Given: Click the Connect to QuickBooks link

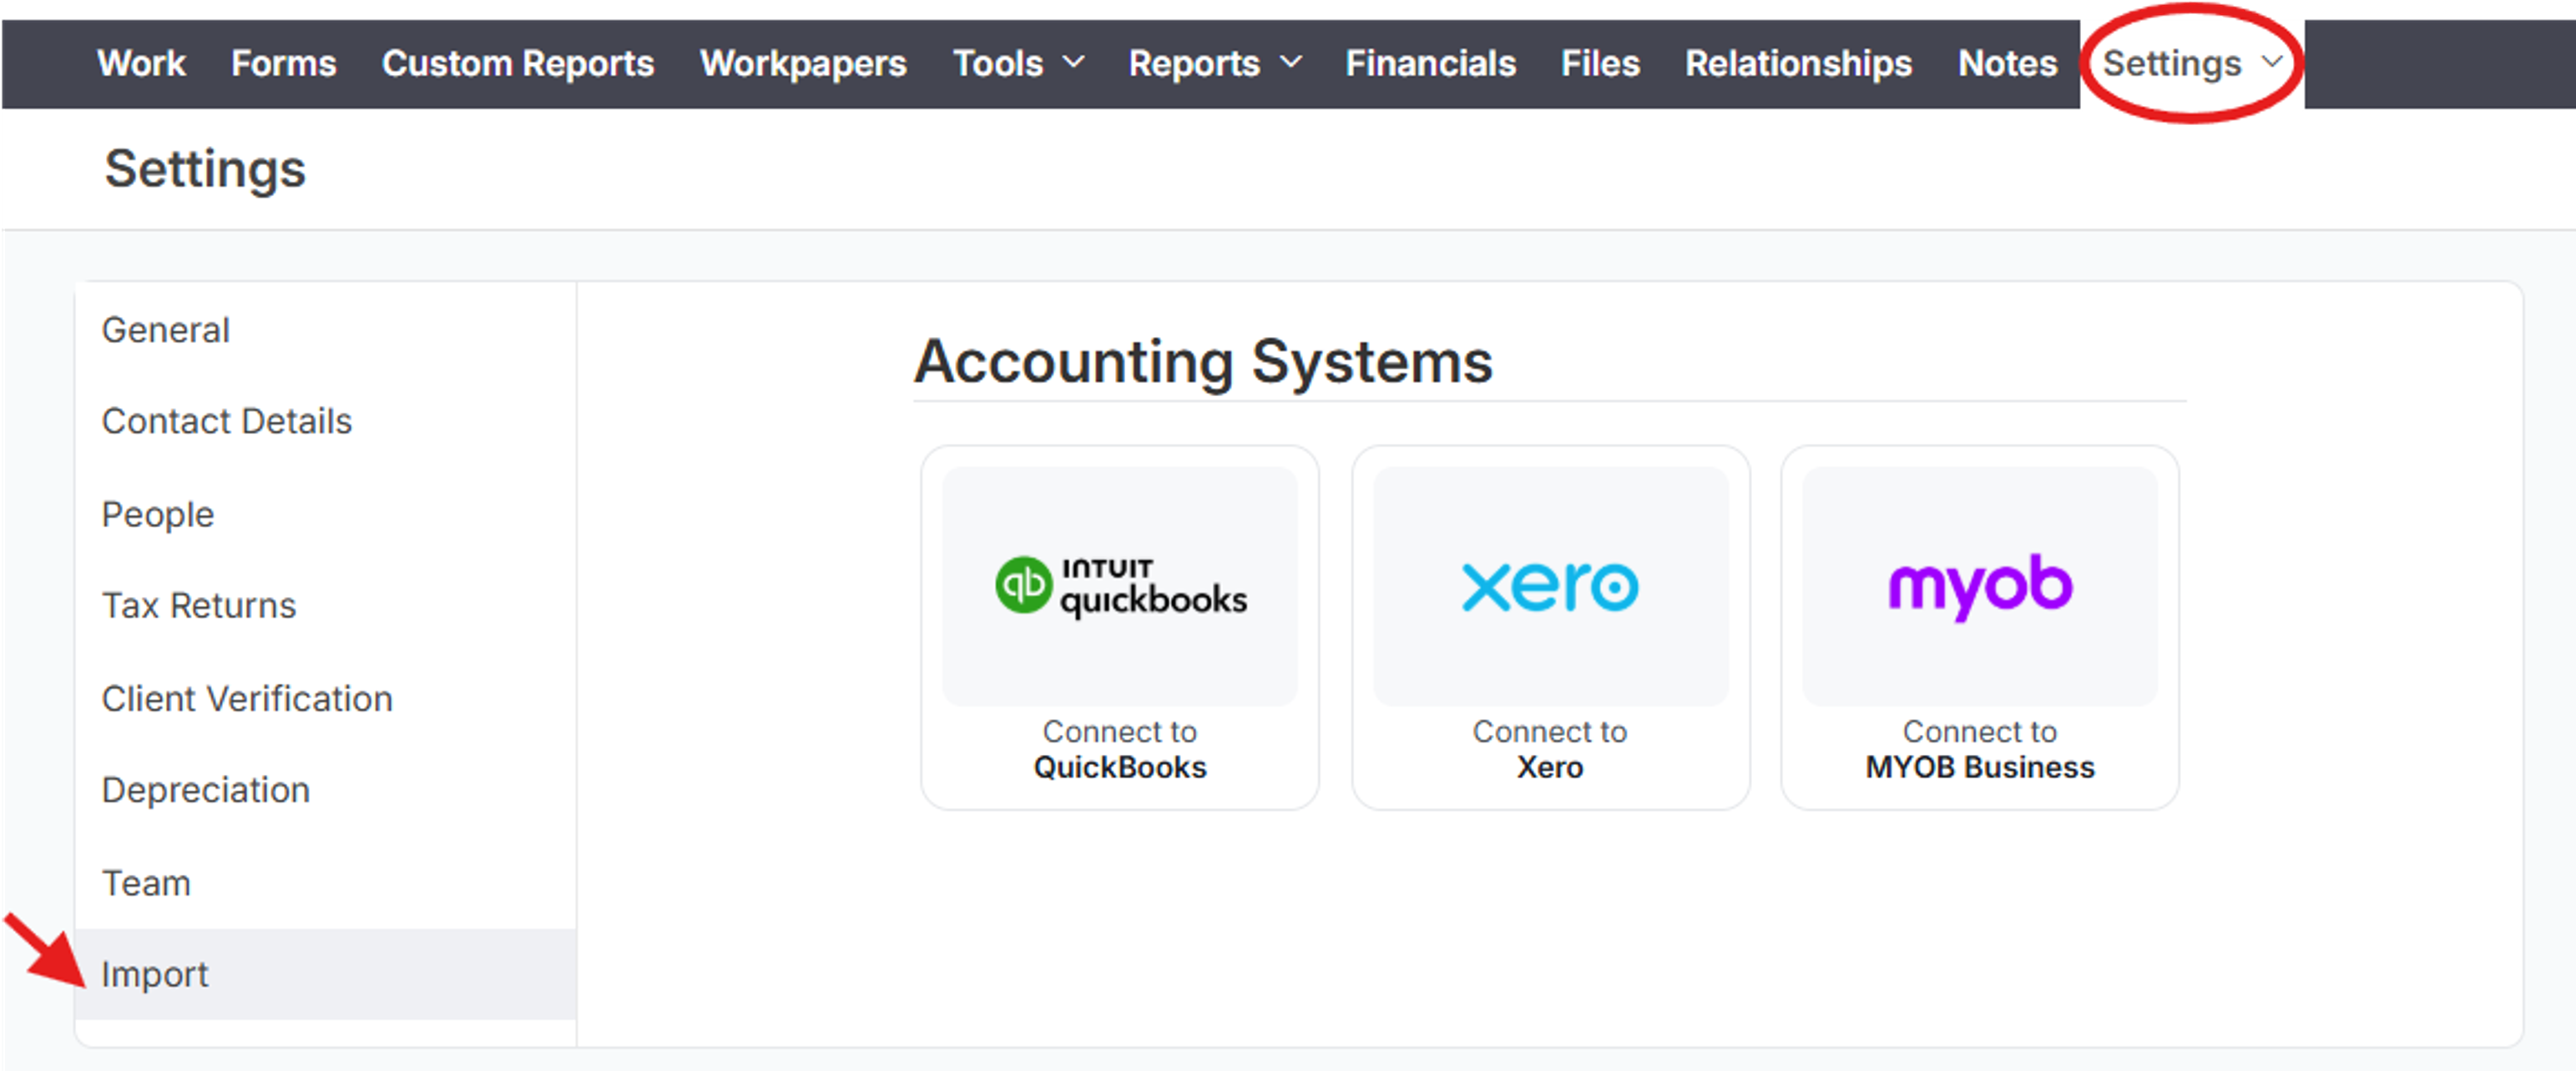Looking at the screenshot, I should pyautogui.click(x=1120, y=749).
